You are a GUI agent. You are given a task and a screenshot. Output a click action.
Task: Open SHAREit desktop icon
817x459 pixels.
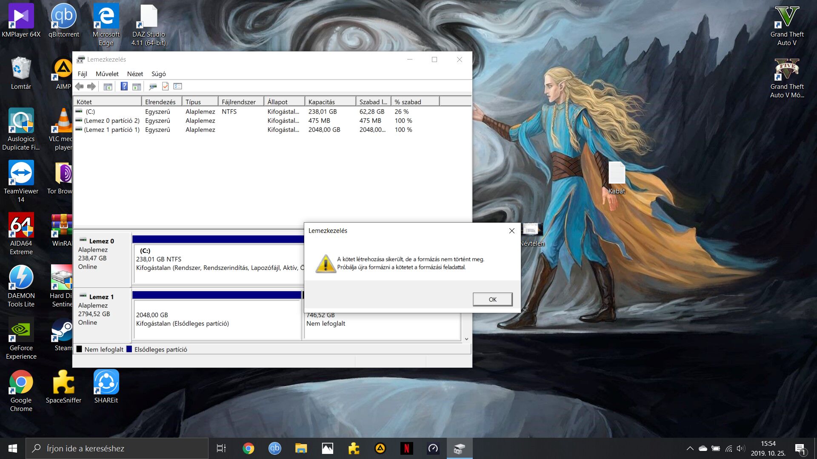coord(106,387)
